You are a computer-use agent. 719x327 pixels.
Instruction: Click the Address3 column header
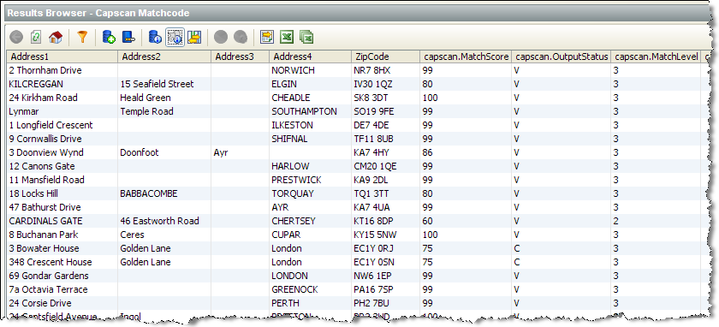pyautogui.click(x=240, y=56)
